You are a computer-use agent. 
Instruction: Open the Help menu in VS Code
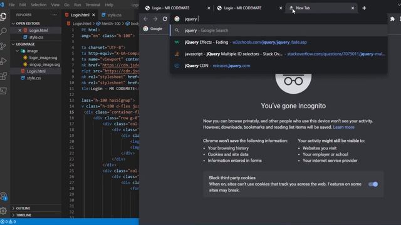click(109, 5)
